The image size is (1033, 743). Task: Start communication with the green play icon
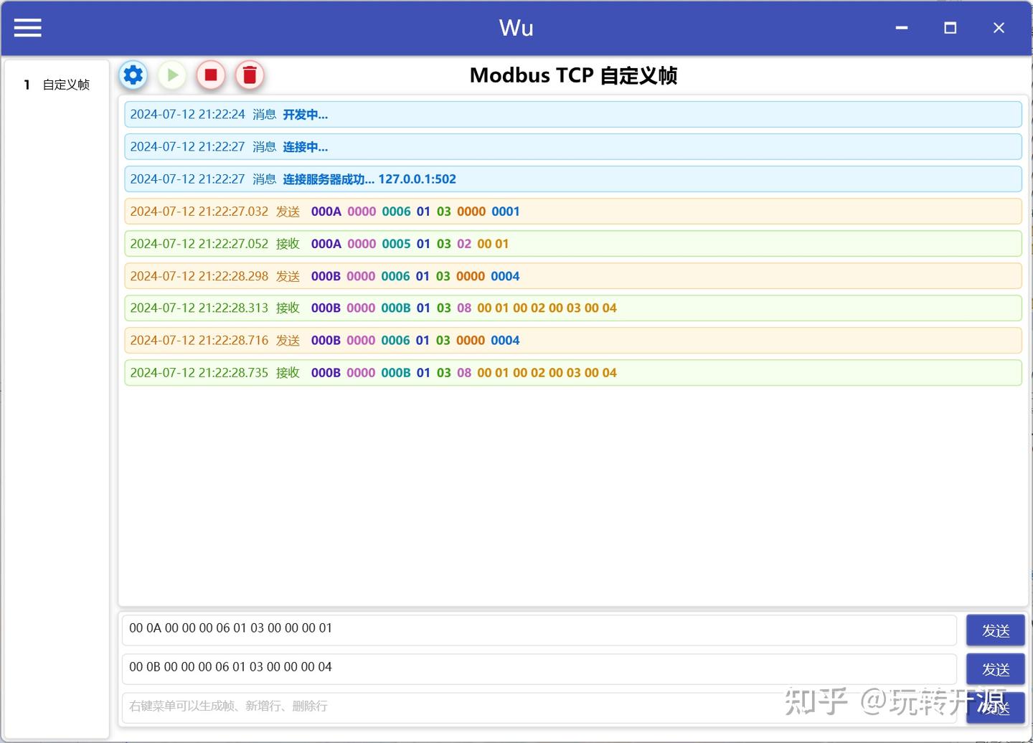[171, 75]
